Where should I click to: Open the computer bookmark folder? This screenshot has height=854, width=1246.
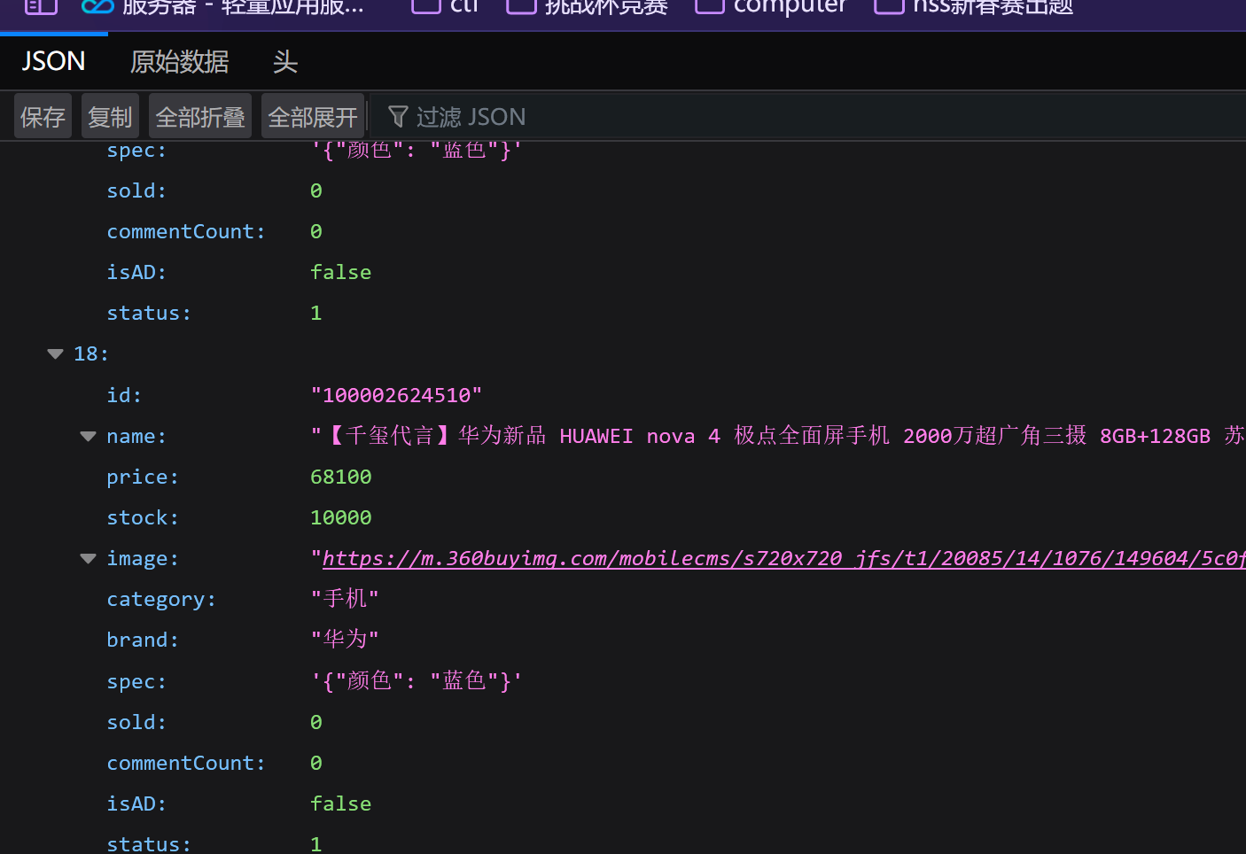point(771,7)
